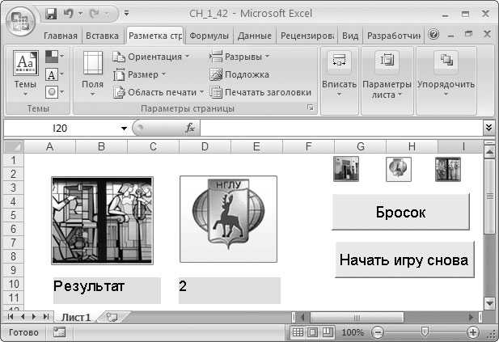Open the Разрывы breaks dropdown
499x342 pixels.
pos(239,57)
